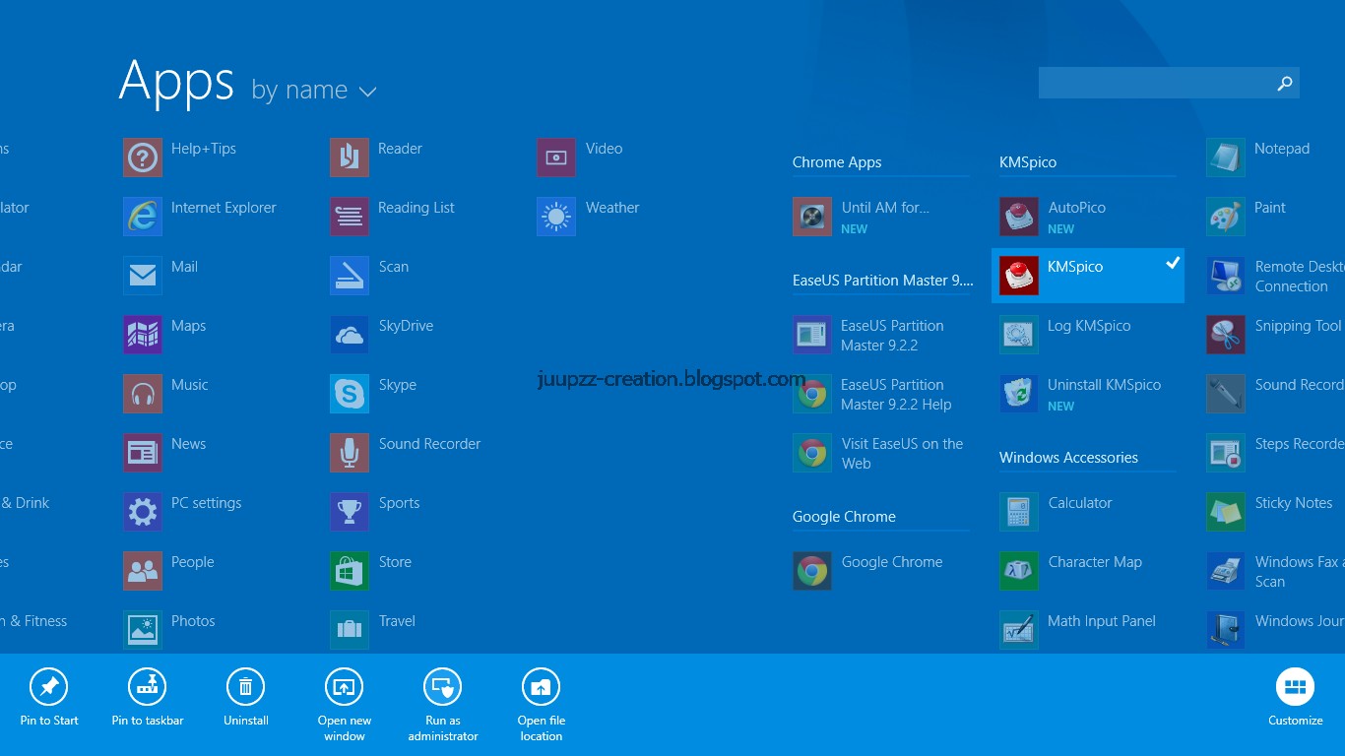Open the Reading List icon
This screenshot has width=1345, height=756.
click(350, 217)
